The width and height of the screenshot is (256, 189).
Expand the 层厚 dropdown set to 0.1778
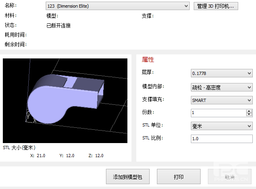click(221, 73)
